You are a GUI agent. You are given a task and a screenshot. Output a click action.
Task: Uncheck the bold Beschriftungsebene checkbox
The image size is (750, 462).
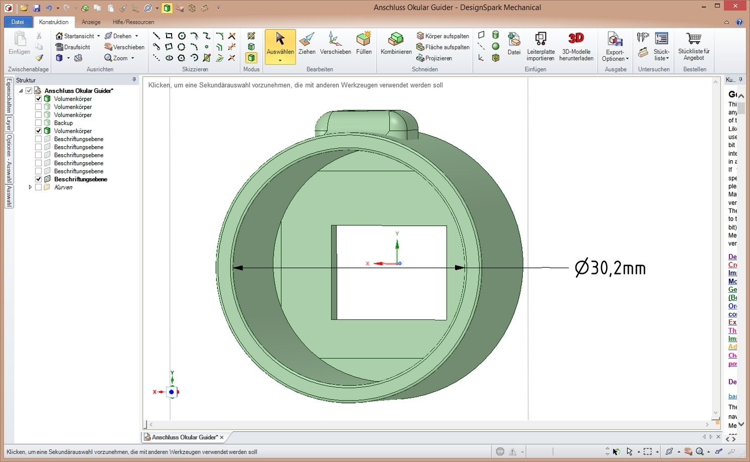coord(38,179)
